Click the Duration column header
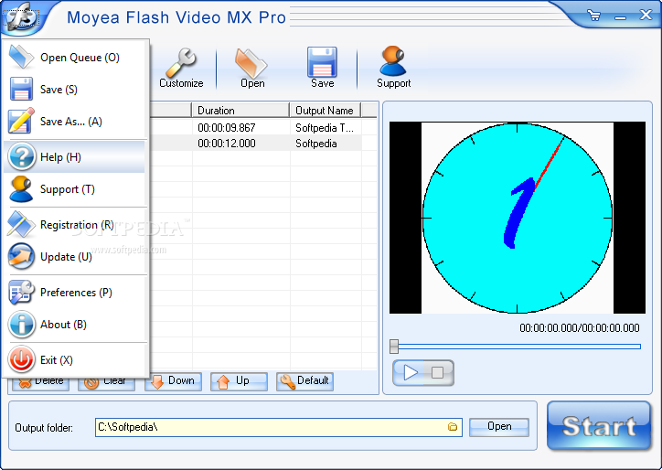The height and width of the screenshot is (470, 662). (240, 111)
